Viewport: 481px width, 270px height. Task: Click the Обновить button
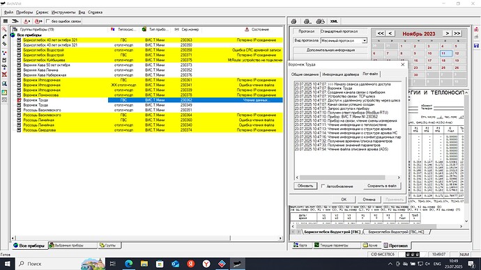(x=305, y=186)
